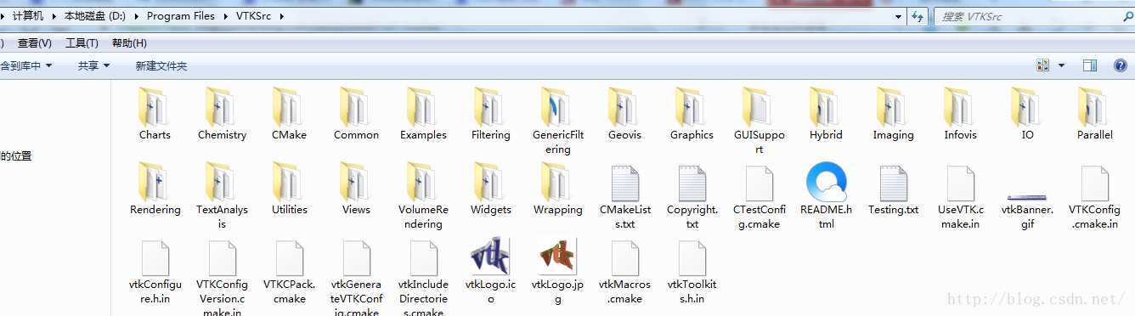The image size is (1135, 316).
Task: Open the Examples folder
Action: pos(423,114)
